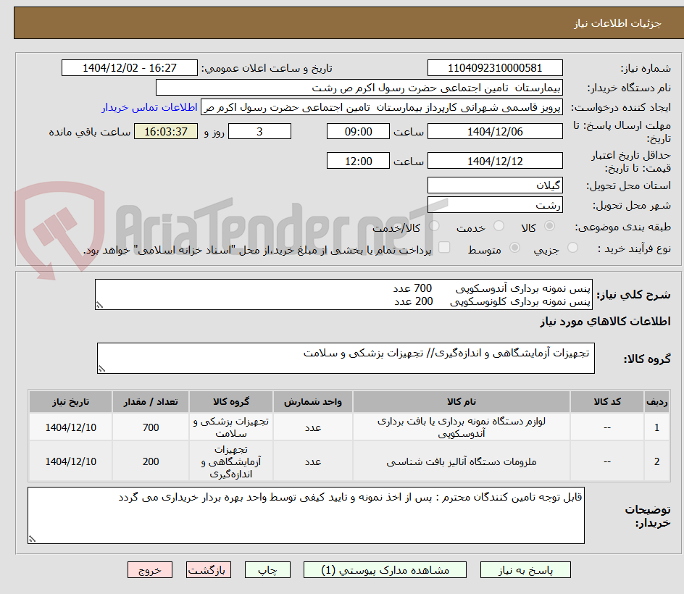This screenshot has width=684, height=594.
Task: Toggle the اسناد خزانه اسلامی payment checkbox
Action: coord(444,247)
